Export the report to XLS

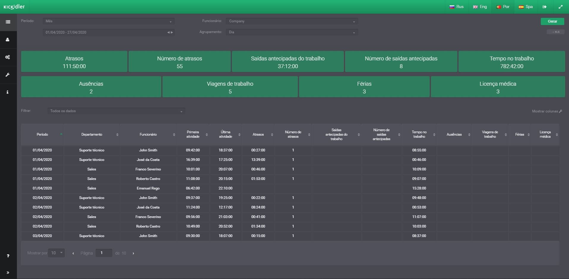[555, 32]
